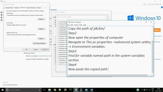The height and width of the screenshot is (92, 163).
Task: Click the Cortana microphone icon
Action: point(39,90)
